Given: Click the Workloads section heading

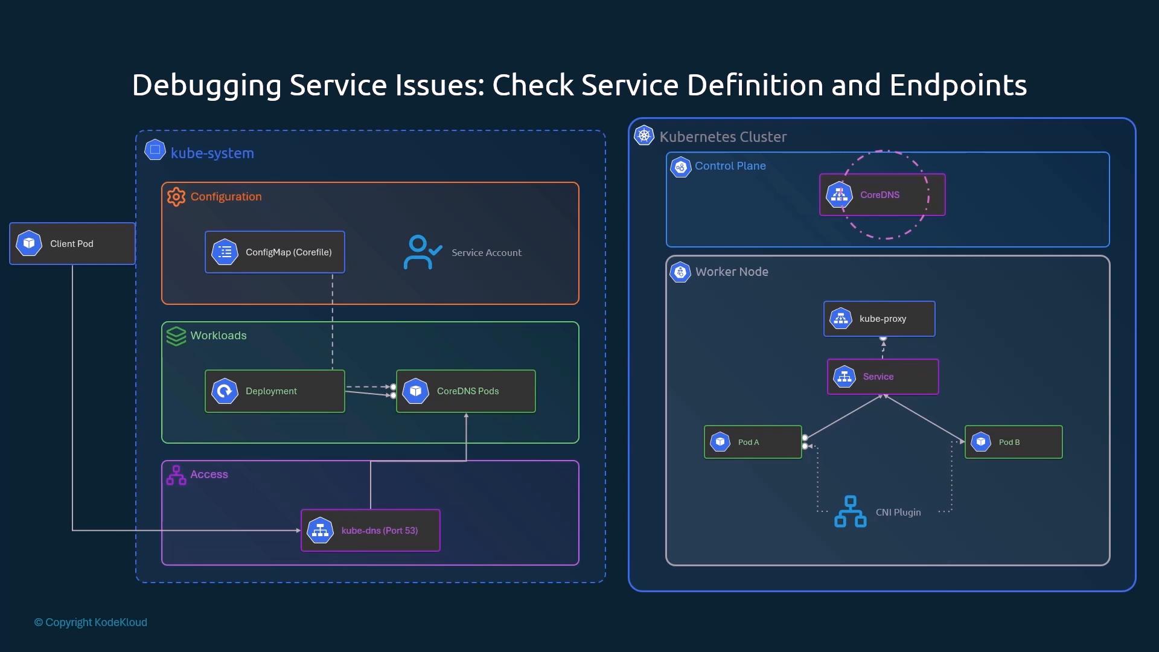Looking at the screenshot, I should click(219, 336).
